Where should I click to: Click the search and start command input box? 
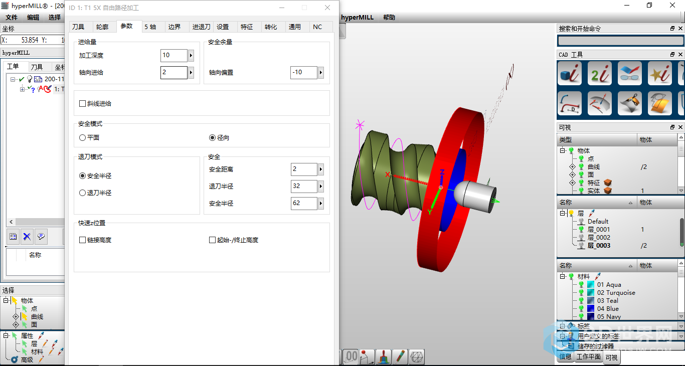(x=620, y=41)
